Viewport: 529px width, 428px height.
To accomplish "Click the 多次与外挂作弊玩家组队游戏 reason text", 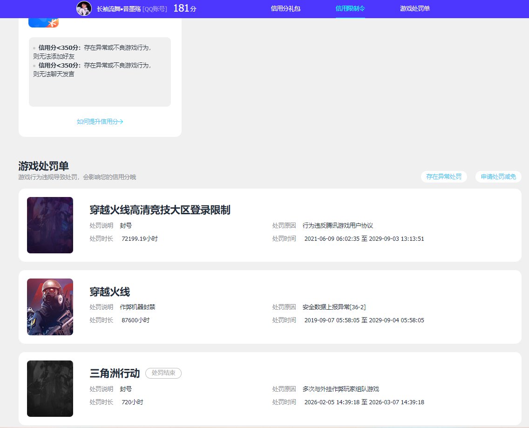I will coord(341,389).
